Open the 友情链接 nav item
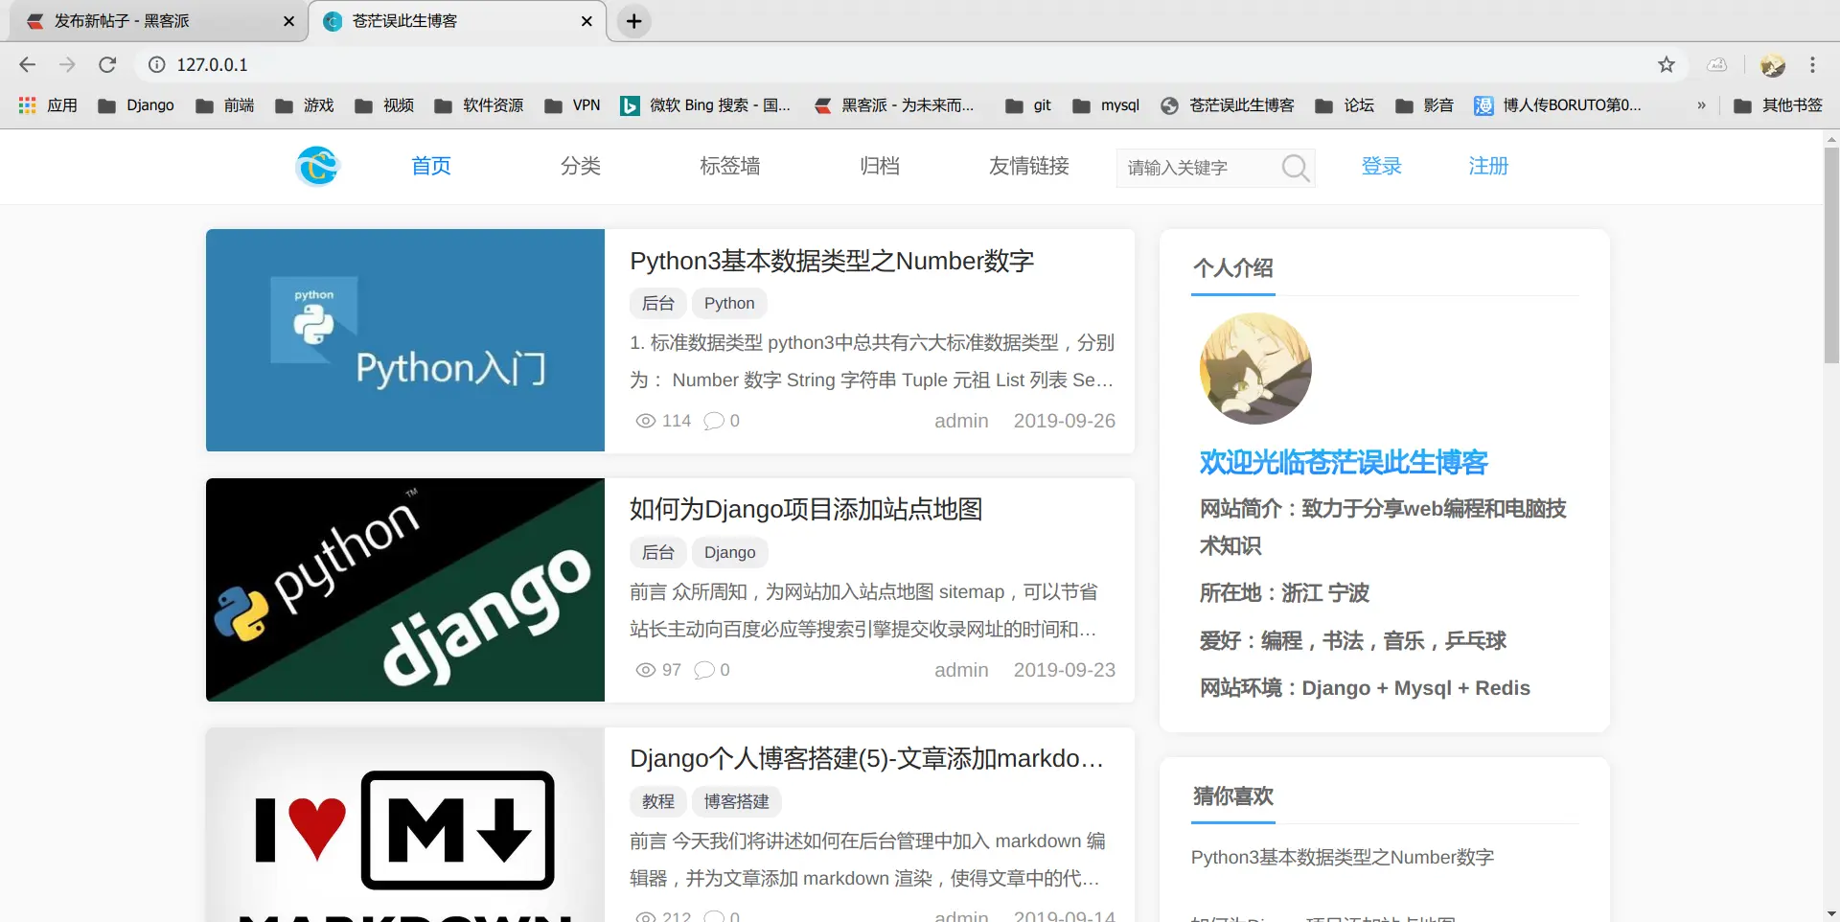 1029,166
